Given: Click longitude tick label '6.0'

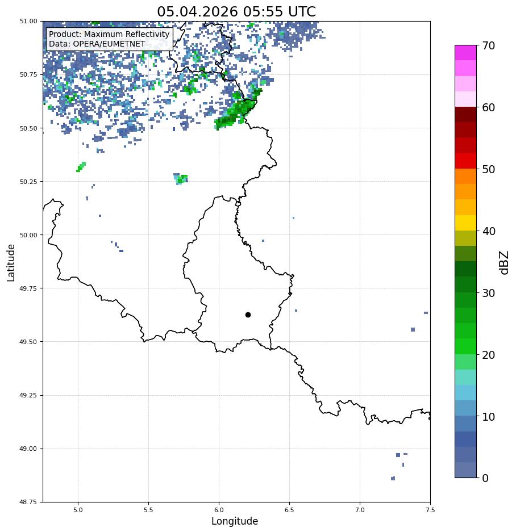Looking at the screenshot, I should [219, 510].
